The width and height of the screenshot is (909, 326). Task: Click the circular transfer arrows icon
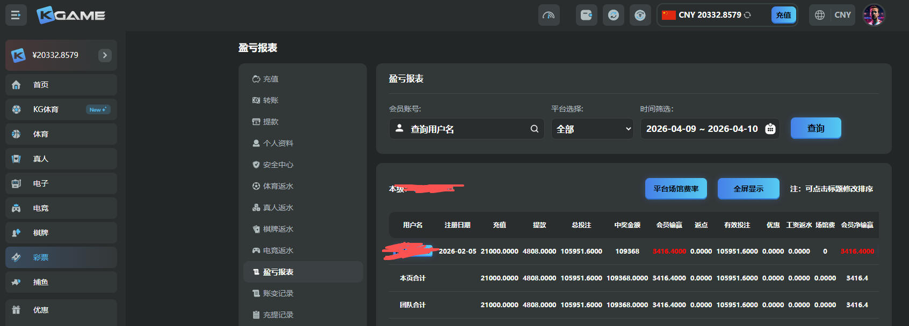[x=613, y=15]
